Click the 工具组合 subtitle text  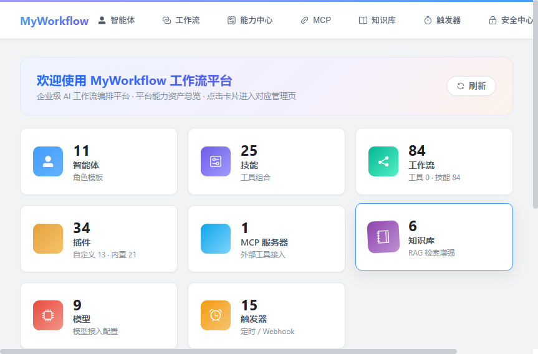(256, 178)
